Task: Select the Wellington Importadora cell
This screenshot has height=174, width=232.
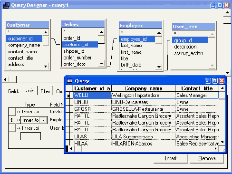Action: (143, 95)
